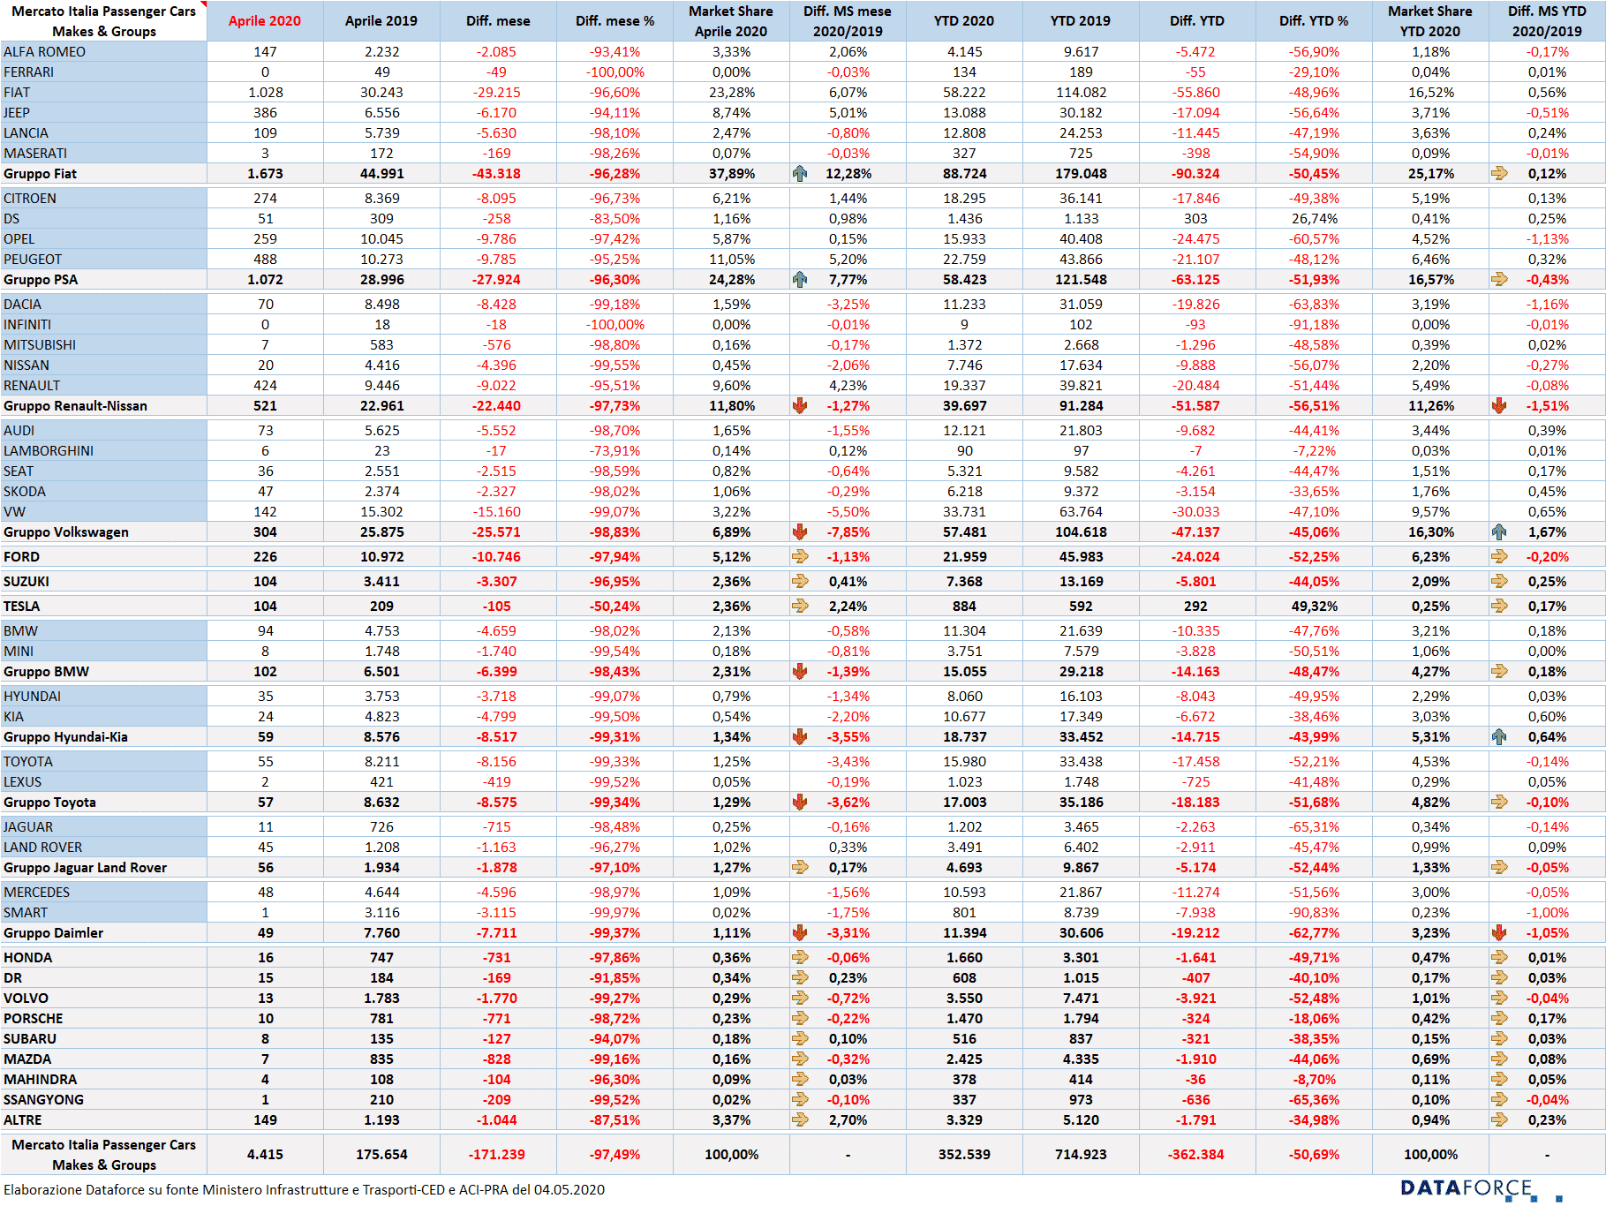Click red down arrow in Gruppo Daimler monthly share
The width and height of the screenshot is (1606, 1206).
(800, 933)
